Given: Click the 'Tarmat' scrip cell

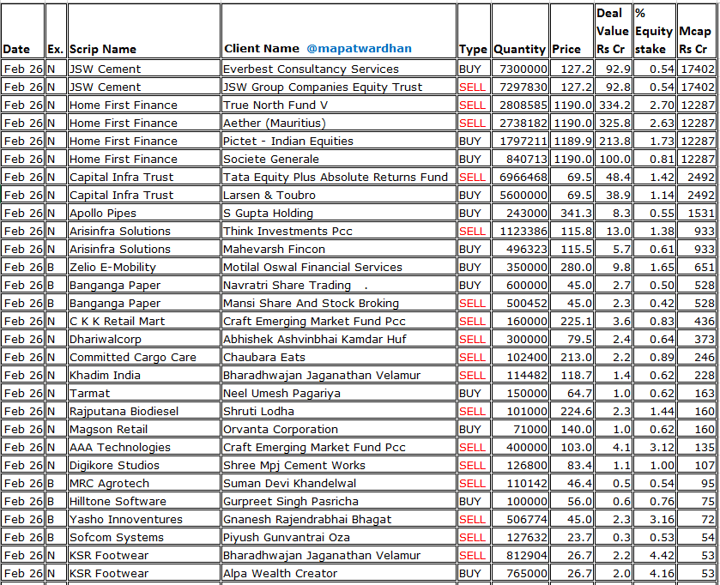Looking at the screenshot, I should (143, 393).
